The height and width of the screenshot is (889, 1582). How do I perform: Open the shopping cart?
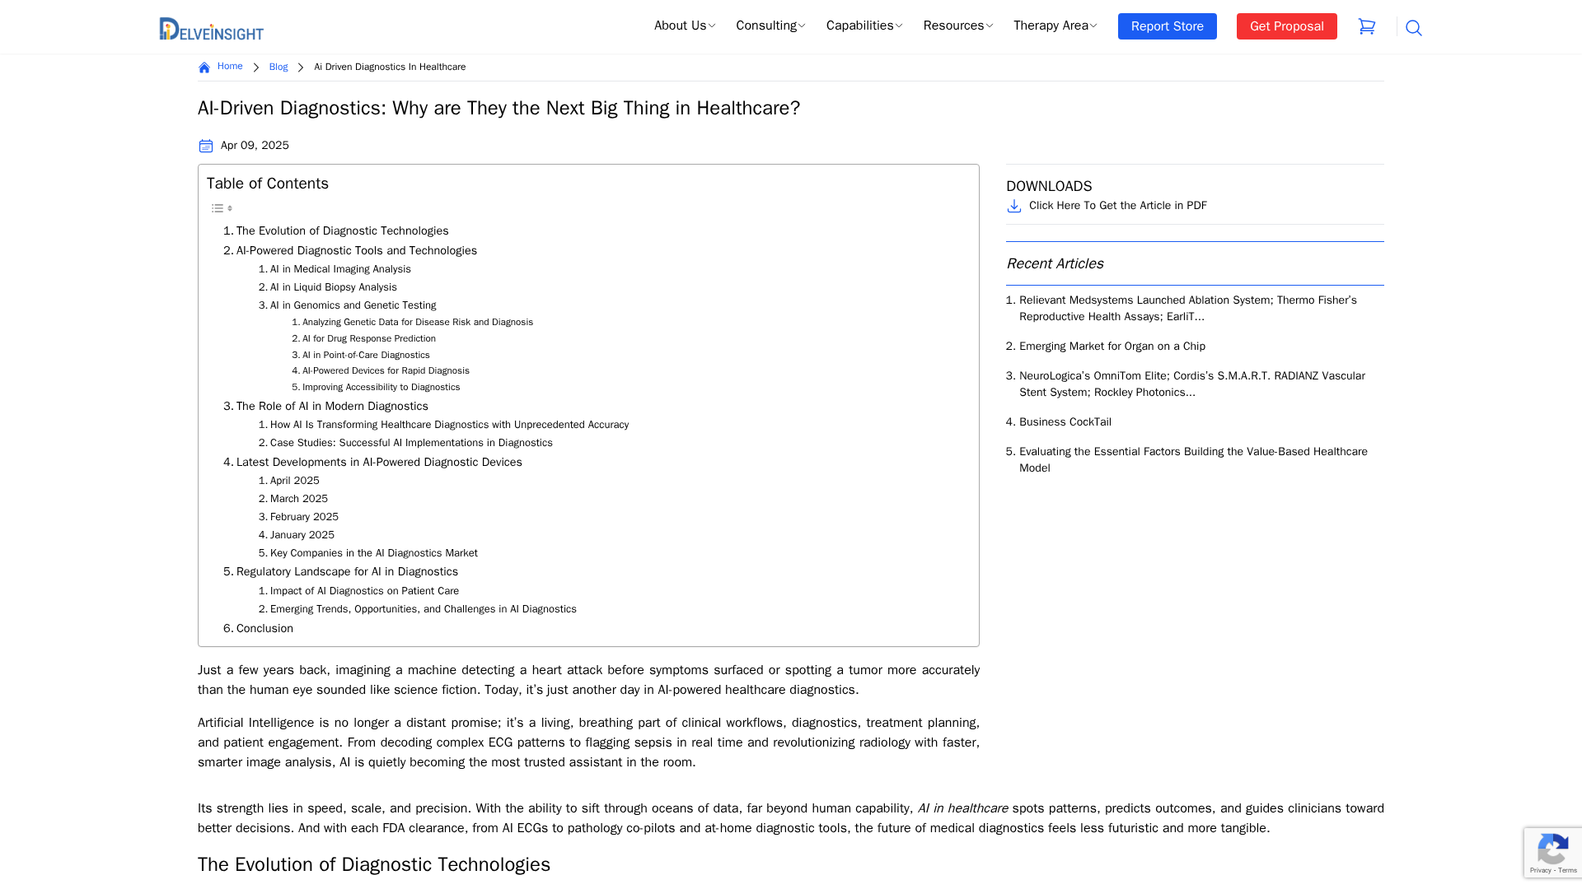coord(1367,26)
